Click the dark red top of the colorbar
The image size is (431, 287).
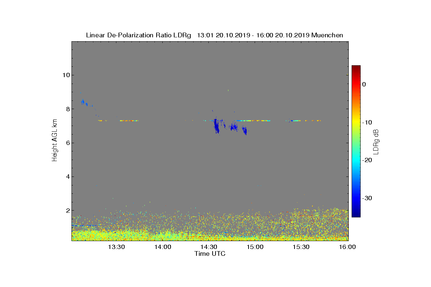tap(356, 68)
